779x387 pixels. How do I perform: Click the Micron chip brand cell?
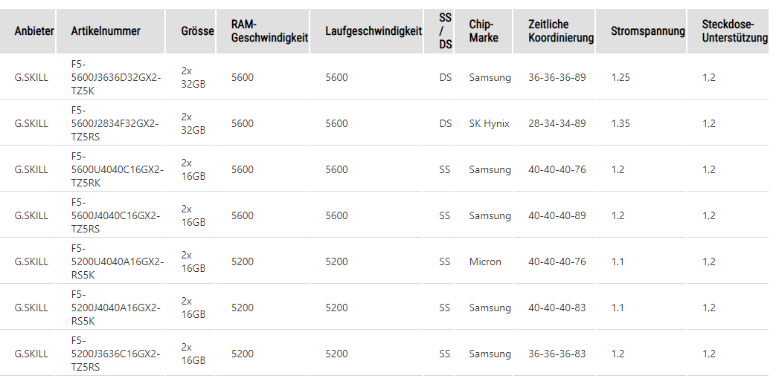[485, 261]
